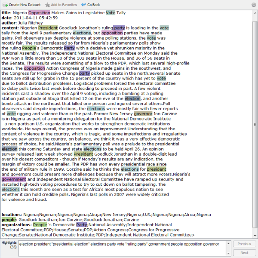Click highlighted 'election' before 'this coming Saturday'
Viewport: 258px width, 258px height.
click(x=9, y=149)
